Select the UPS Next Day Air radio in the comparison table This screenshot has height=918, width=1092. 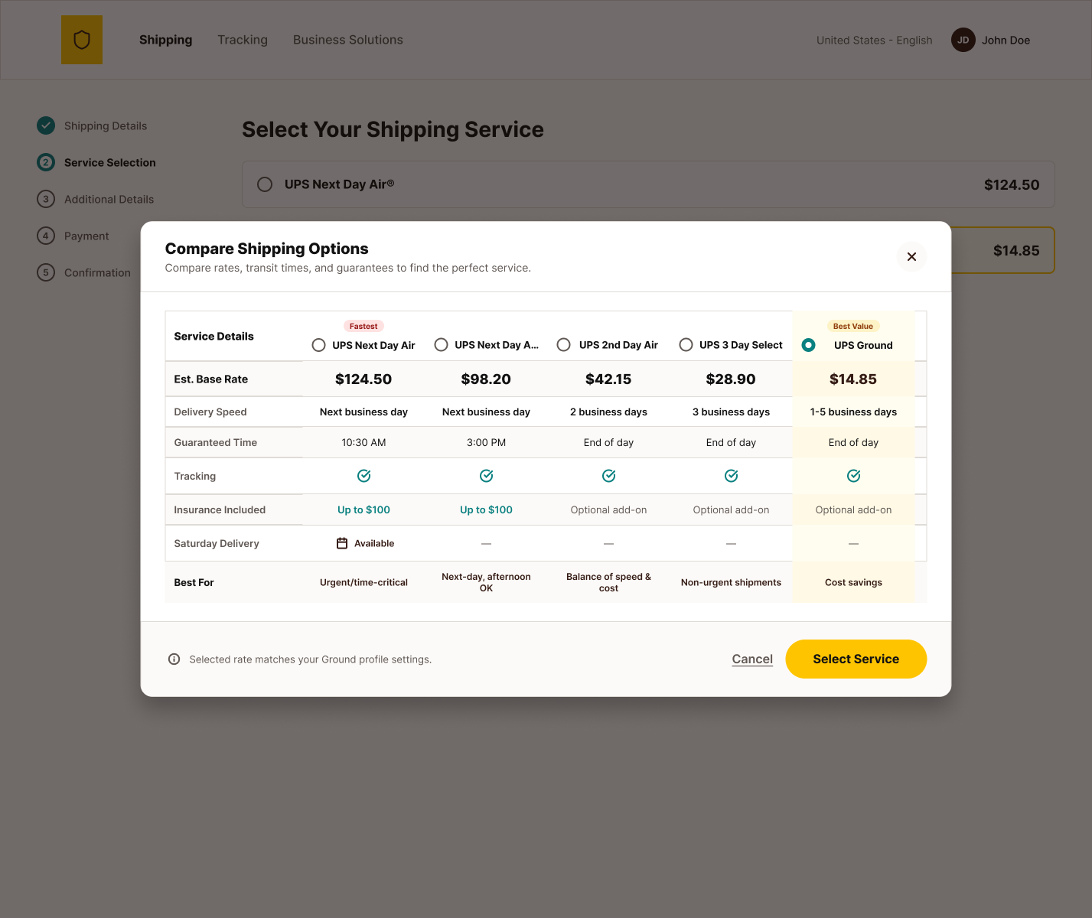tap(319, 345)
